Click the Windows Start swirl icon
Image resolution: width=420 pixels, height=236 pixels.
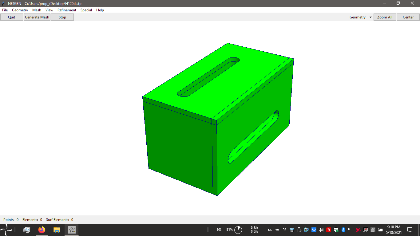pos(6,230)
